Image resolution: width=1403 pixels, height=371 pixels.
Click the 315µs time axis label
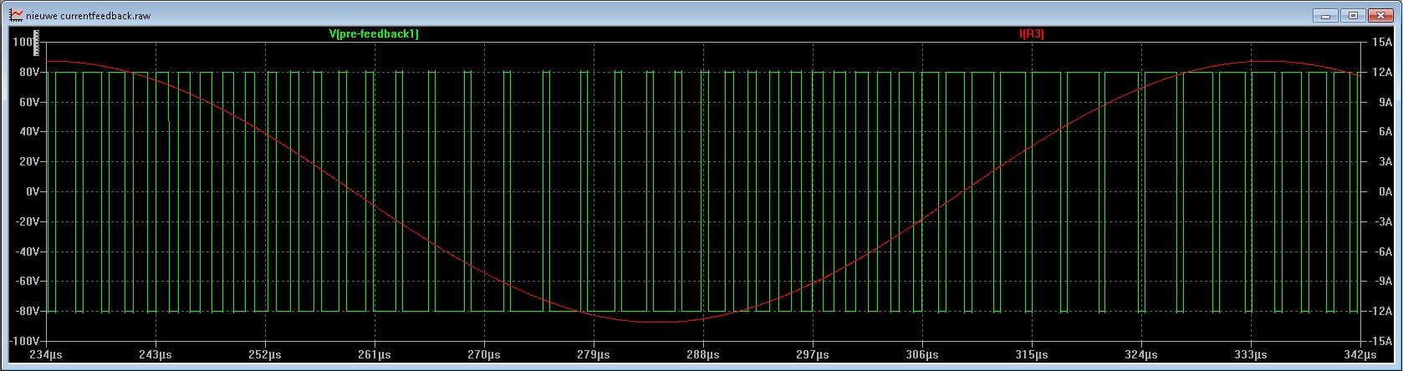click(x=1032, y=355)
